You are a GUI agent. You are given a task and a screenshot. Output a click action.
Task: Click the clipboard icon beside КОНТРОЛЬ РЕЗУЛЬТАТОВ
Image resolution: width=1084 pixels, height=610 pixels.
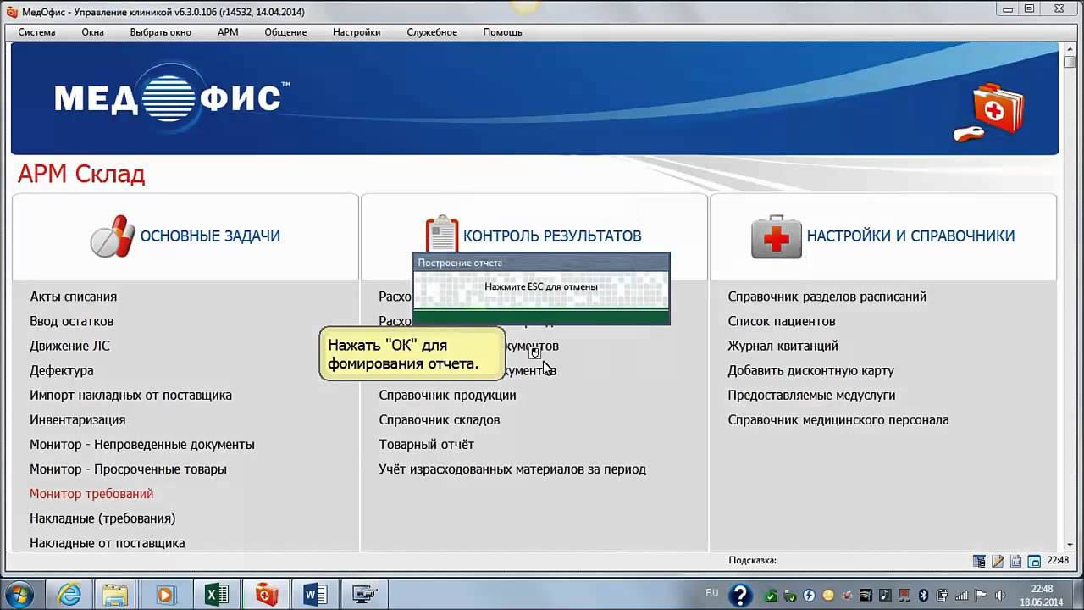point(441,235)
